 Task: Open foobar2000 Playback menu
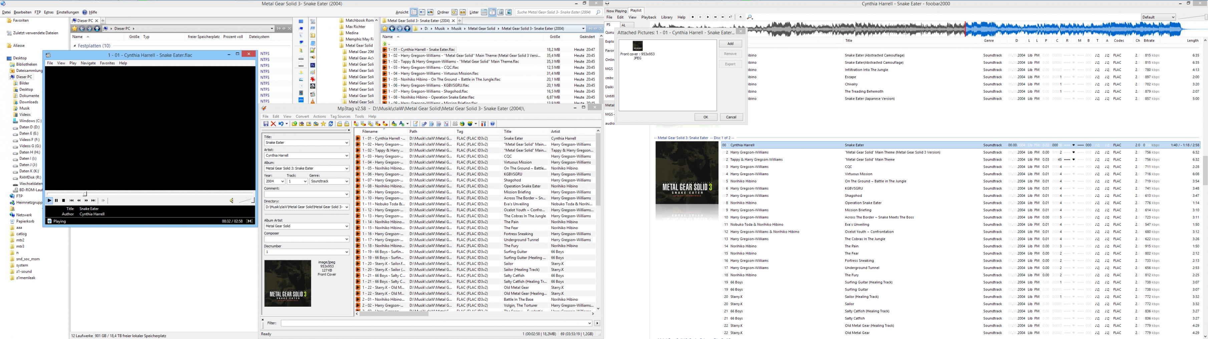pyautogui.click(x=649, y=17)
